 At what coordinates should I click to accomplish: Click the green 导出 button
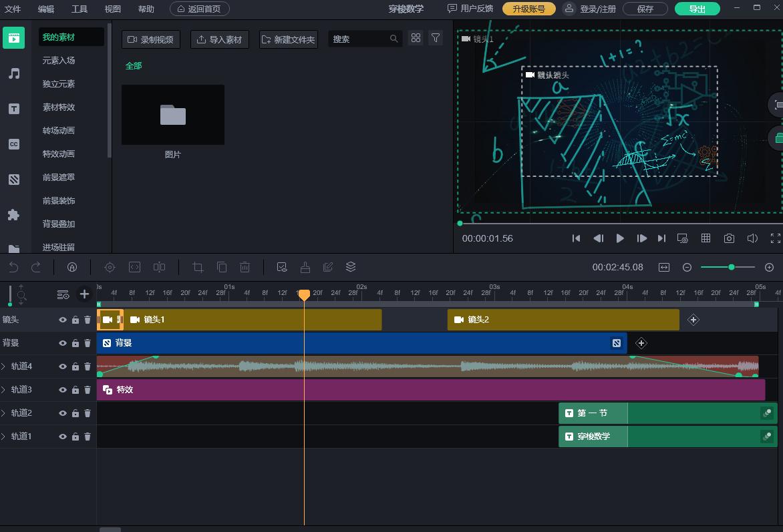[x=697, y=9]
